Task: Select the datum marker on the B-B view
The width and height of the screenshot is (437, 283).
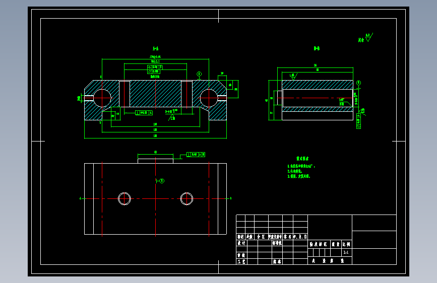Action: [x=358, y=84]
